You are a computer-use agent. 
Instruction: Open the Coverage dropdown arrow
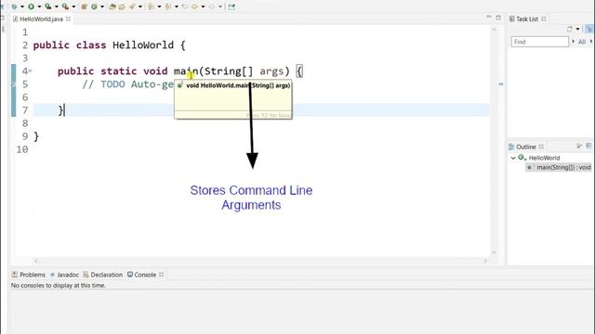pyautogui.click(x=57, y=6)
